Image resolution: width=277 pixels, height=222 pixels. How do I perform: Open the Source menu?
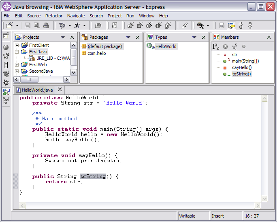tap(34, 16)
